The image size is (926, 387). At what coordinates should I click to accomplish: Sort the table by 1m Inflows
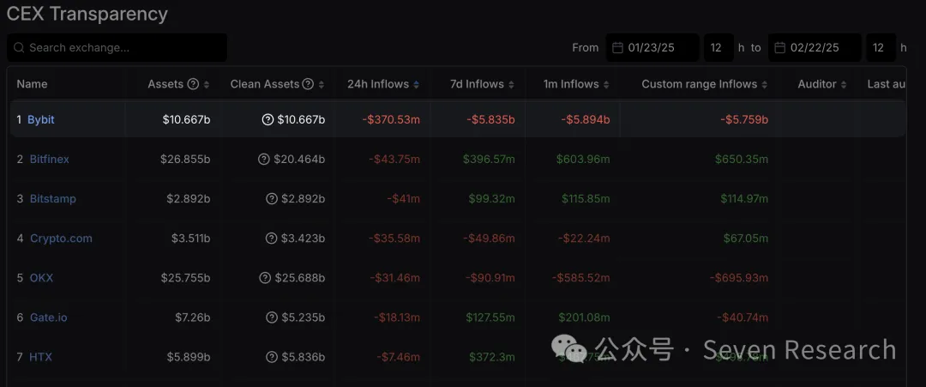pos(606,85)
